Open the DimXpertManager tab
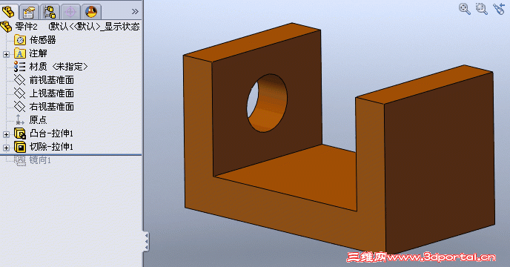Image resolution: width=510 pixels, height=267 pixels. pyautogui.click(x=70, y=12)
